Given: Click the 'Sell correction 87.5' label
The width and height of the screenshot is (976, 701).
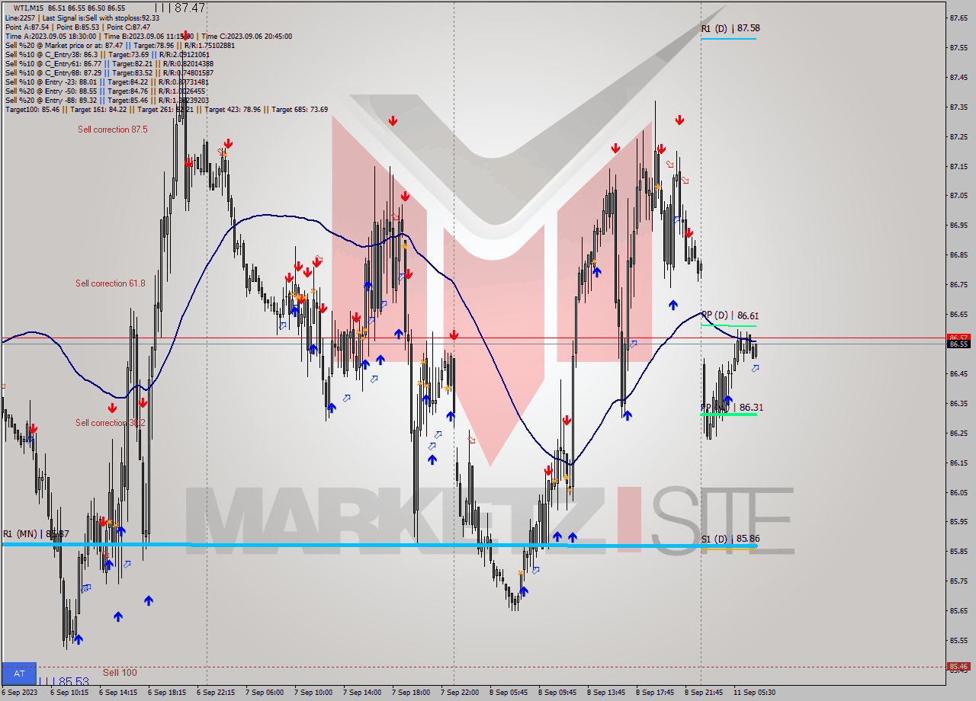Looking at the screenshot, I should pos(113,130).
